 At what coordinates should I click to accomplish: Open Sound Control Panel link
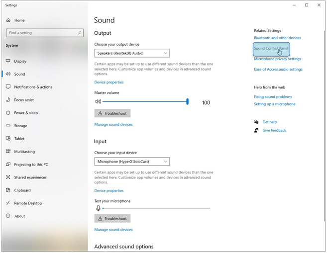(270, 49)
